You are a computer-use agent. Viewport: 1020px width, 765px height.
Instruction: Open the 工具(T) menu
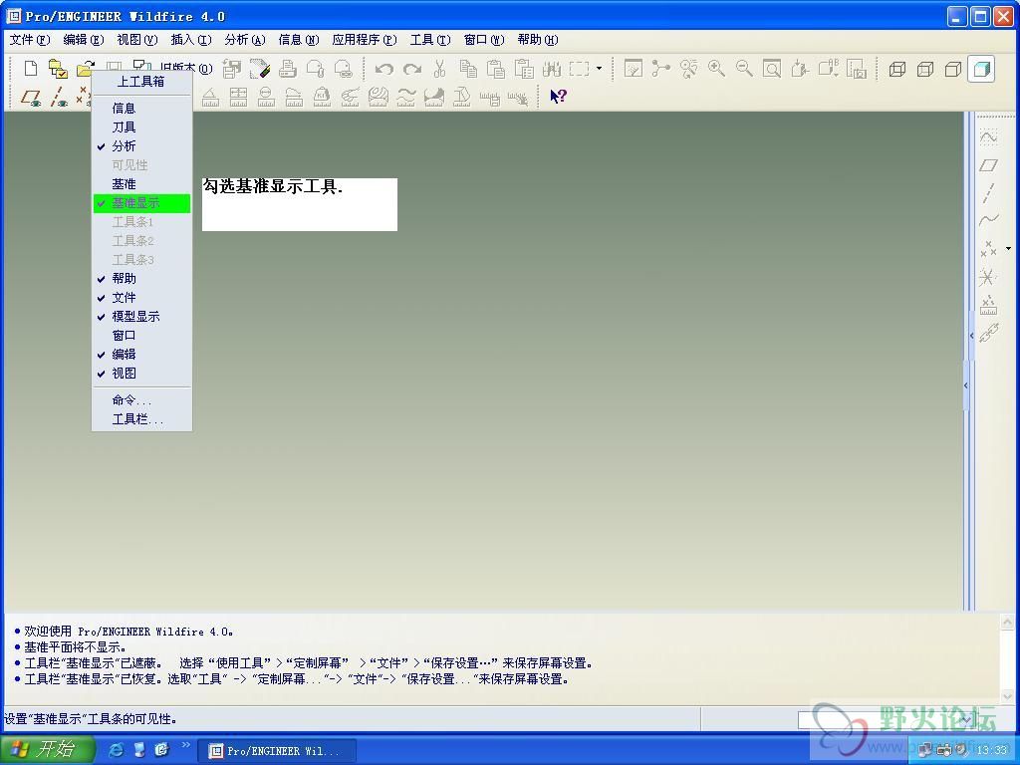coord(430,40)
